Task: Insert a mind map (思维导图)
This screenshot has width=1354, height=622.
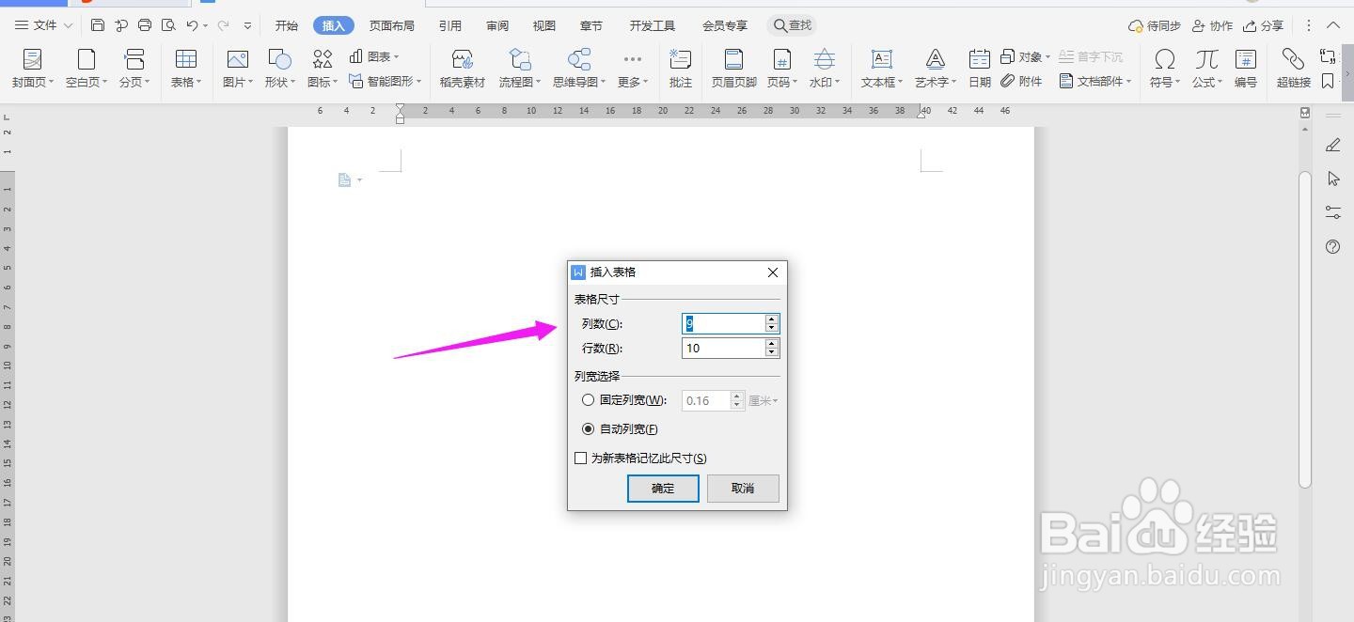Action: 579,70
